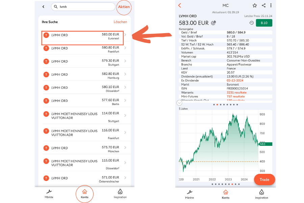Screen dimensions: 304x203
Task: Expand the details table with down chevron
Action: (x=179, y=103)
